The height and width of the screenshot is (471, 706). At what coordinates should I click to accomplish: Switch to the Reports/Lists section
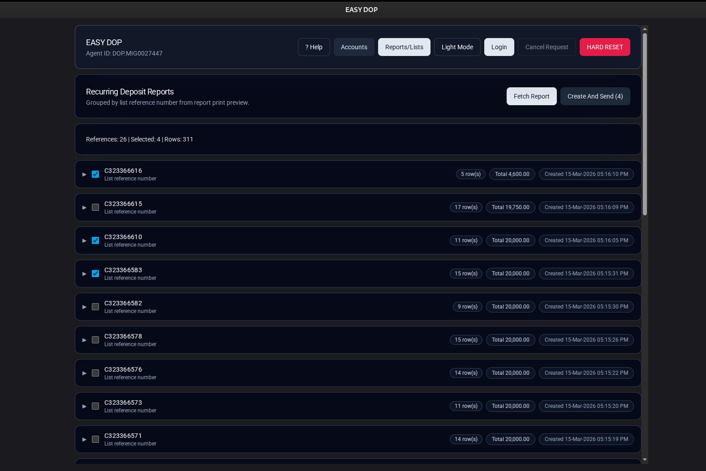(404, 47)
